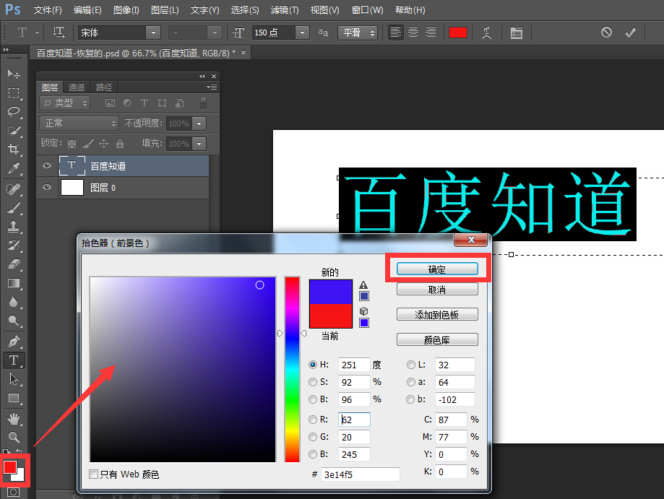The image size is (664, 499).
Task: Open the 颜色库 color library
Action: point(436,339)
